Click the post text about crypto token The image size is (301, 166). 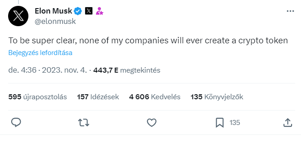pos(148,41)
